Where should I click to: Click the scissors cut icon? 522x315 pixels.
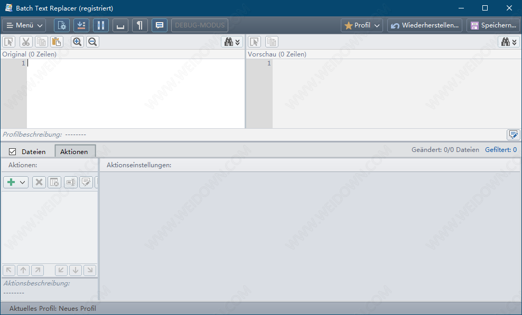(x=26, y=42)
